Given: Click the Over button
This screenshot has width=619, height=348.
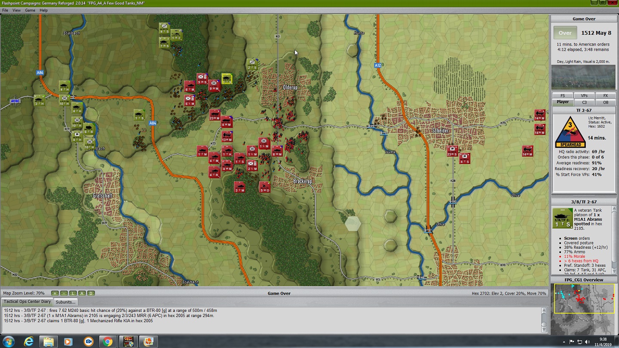Looking at the screenshot, I should (565, 33).
